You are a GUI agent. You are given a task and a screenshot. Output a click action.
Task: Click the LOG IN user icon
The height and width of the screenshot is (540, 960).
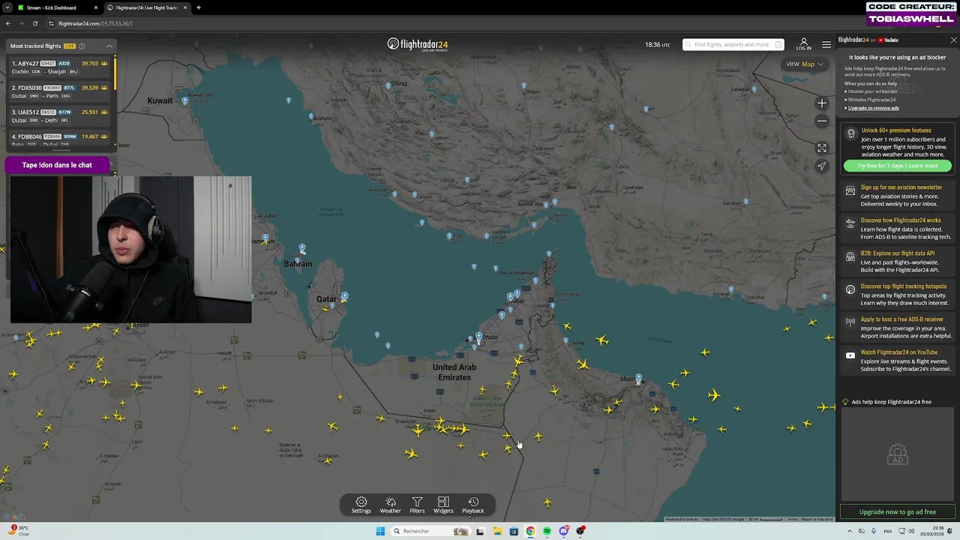point(804,44)
